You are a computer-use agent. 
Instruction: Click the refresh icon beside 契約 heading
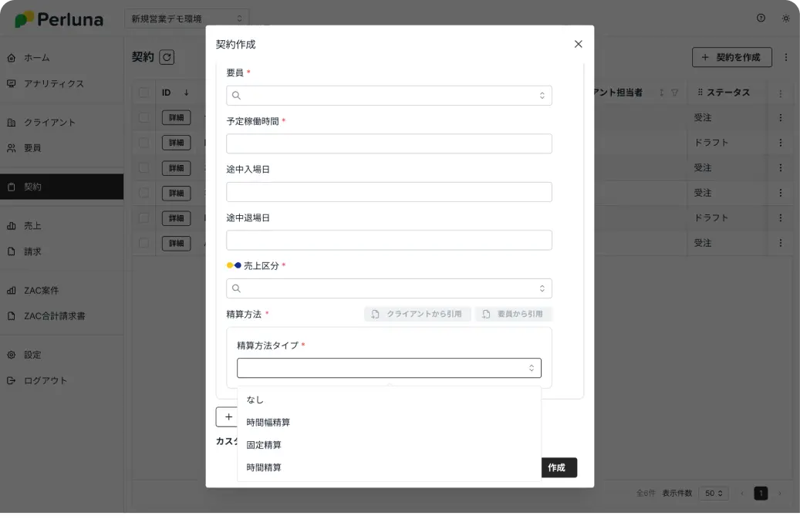(x=167, y=57)
